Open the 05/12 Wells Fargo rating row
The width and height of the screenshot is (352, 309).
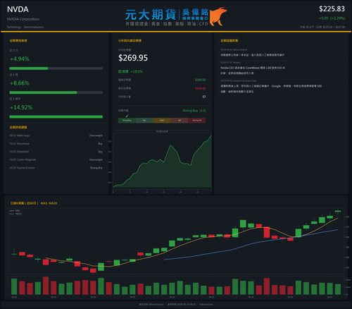(56, 135)
